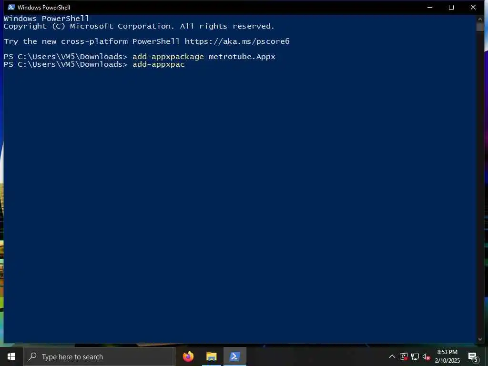Screen dimensions: 488x366
Task: Open File Explorer from the taskbar
Action: (211, 356)
